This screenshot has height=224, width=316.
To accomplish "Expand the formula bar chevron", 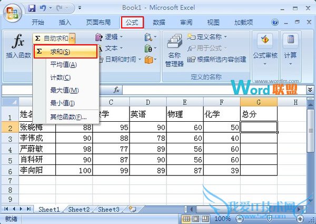I will coord(310,90).
